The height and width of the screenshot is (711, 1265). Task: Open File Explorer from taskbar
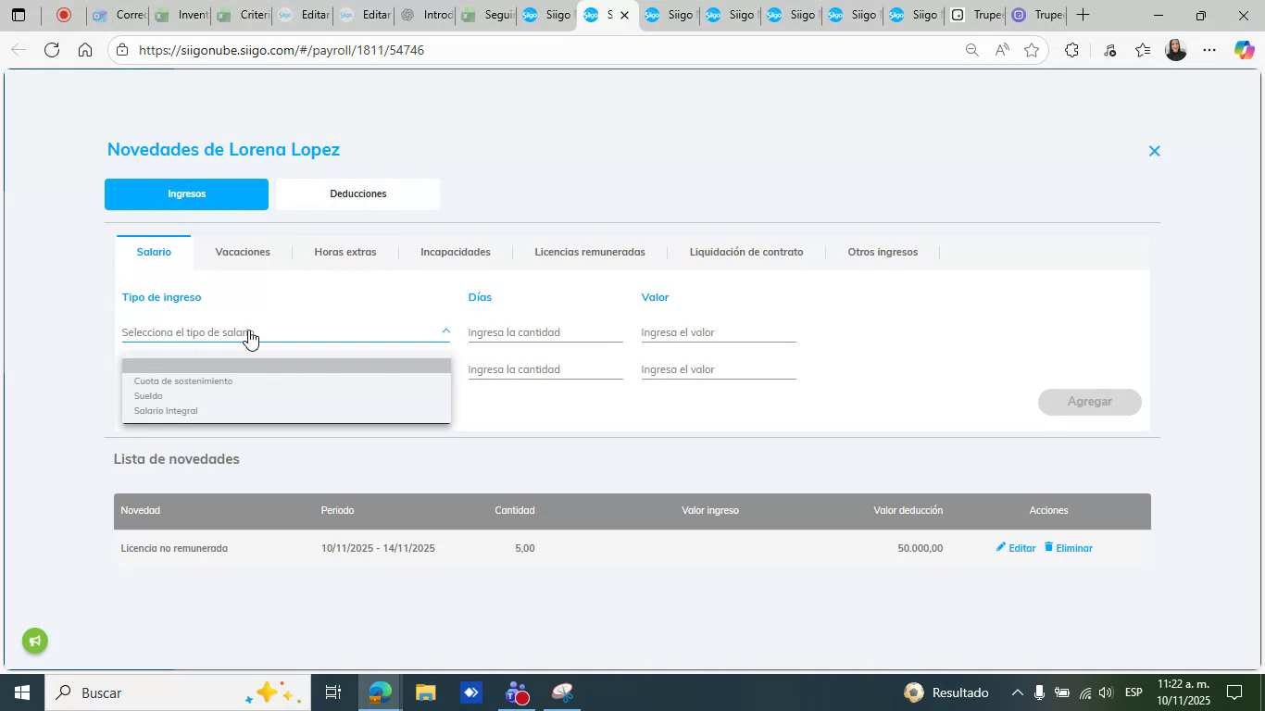[425, 692]
